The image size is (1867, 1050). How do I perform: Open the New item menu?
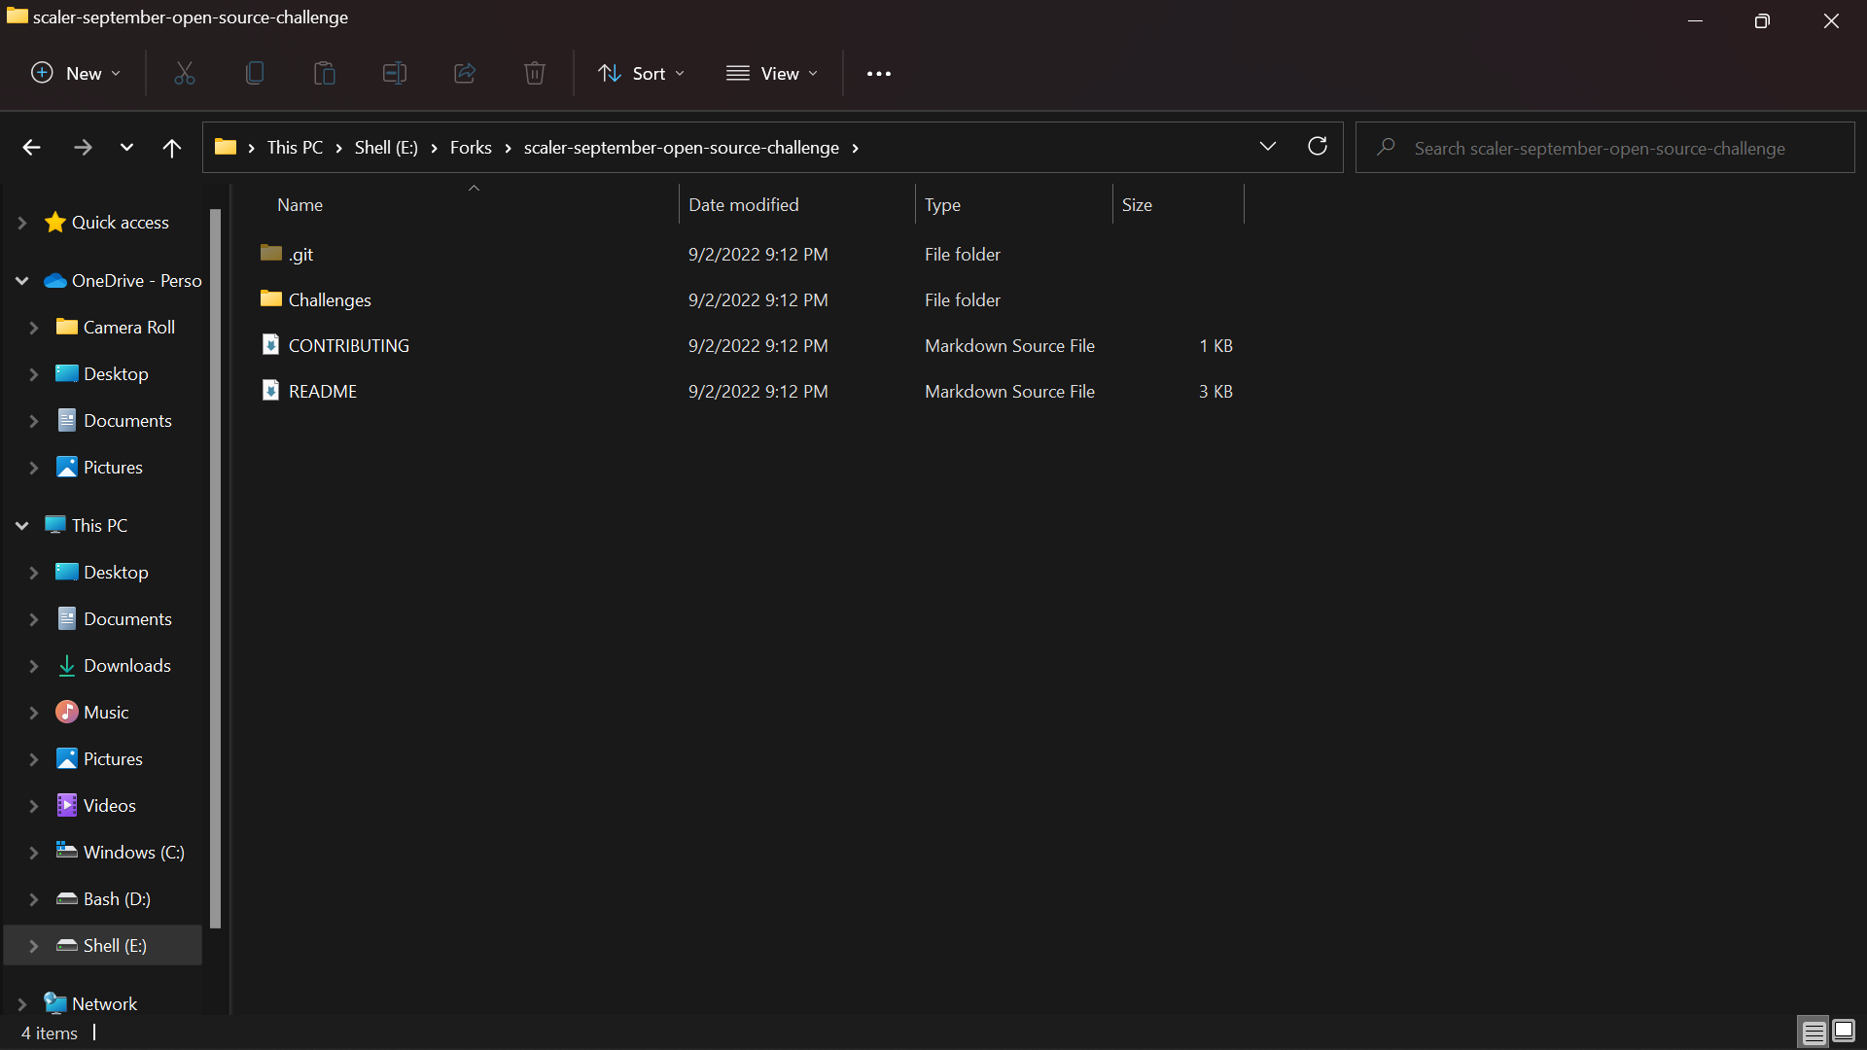[x=76, y=74]
